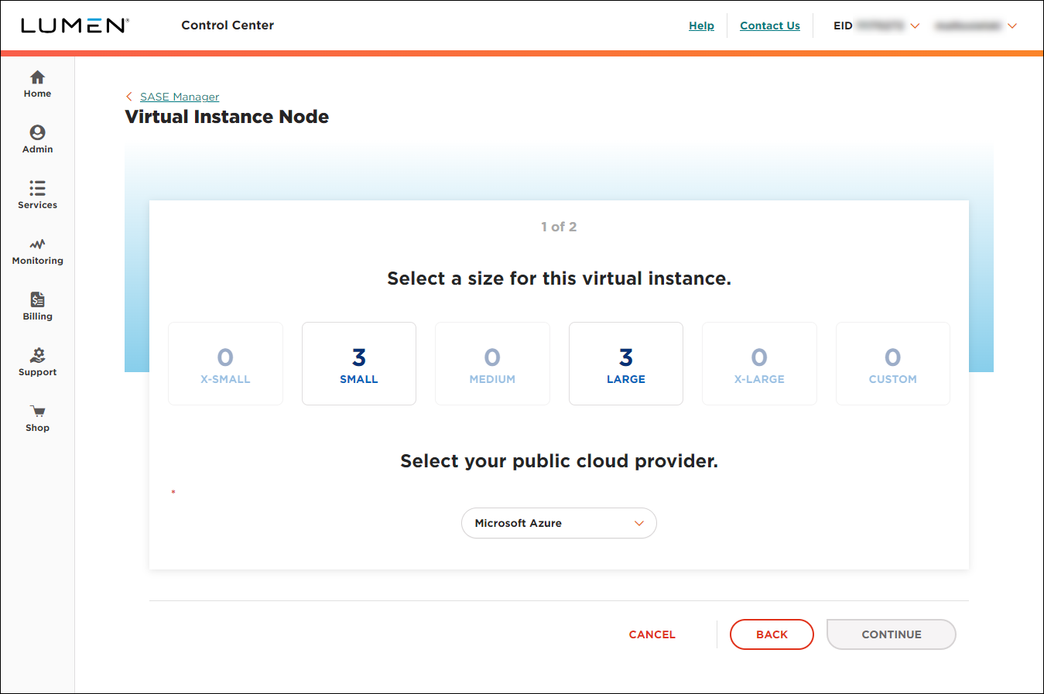Click the Control Center title
The height and width of the screenshot is (694, 1044).
[228, 26]
